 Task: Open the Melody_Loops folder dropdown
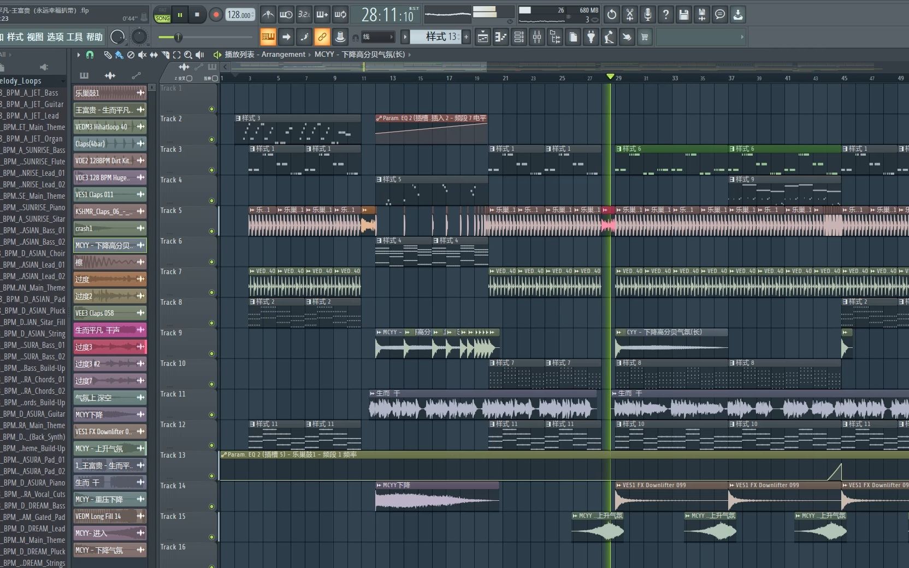62,81
